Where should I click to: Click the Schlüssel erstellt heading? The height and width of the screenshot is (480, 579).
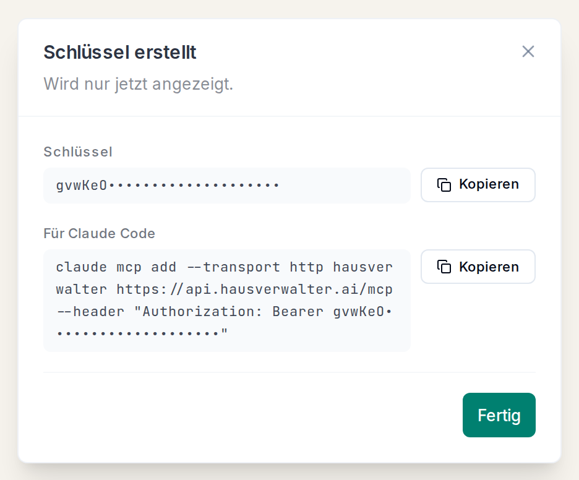119,52
